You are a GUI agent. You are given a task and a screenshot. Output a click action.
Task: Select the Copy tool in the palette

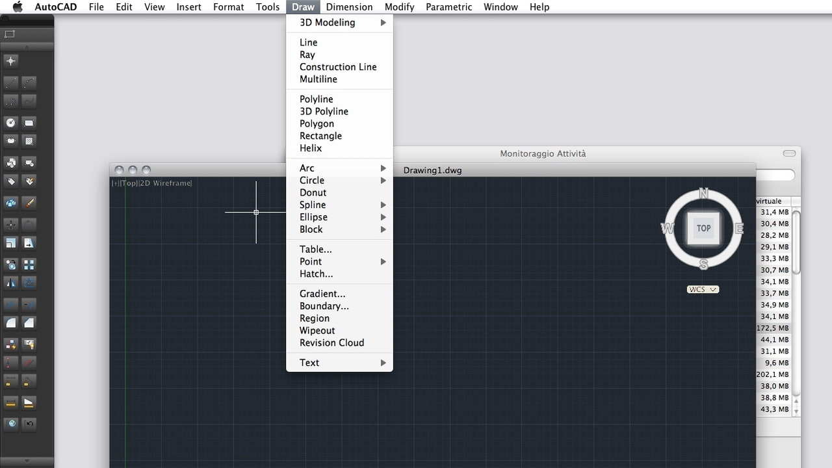click(11, 265)
